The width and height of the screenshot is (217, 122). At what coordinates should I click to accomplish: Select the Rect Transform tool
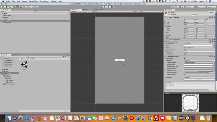[x=17, y=7]
